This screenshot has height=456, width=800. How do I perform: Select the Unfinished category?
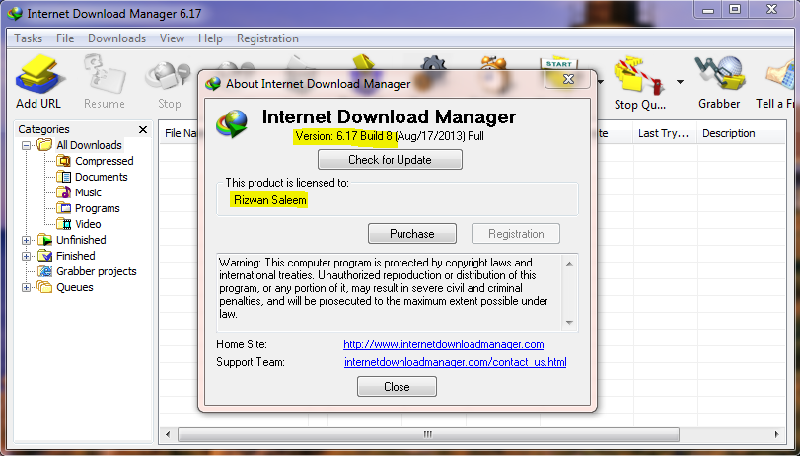click(81, 240)
